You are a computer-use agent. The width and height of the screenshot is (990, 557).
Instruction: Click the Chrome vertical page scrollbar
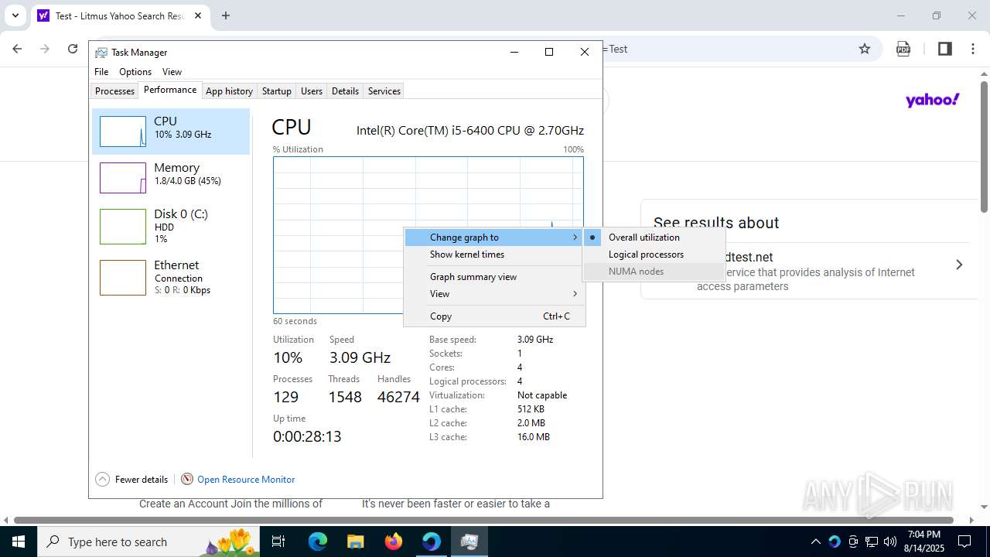pos(984,147)
